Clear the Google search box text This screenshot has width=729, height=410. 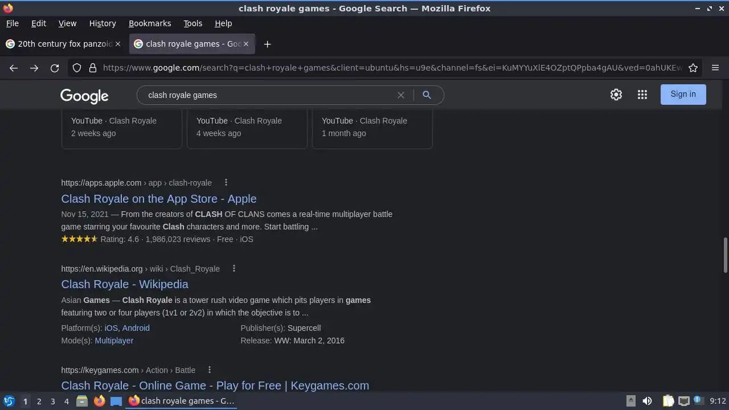coord(401,95)
